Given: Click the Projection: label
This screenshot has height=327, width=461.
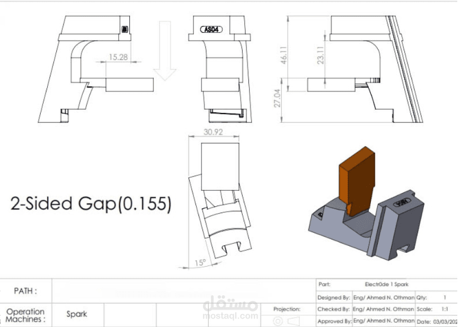Looking at the screenshot, I should 287,309.
